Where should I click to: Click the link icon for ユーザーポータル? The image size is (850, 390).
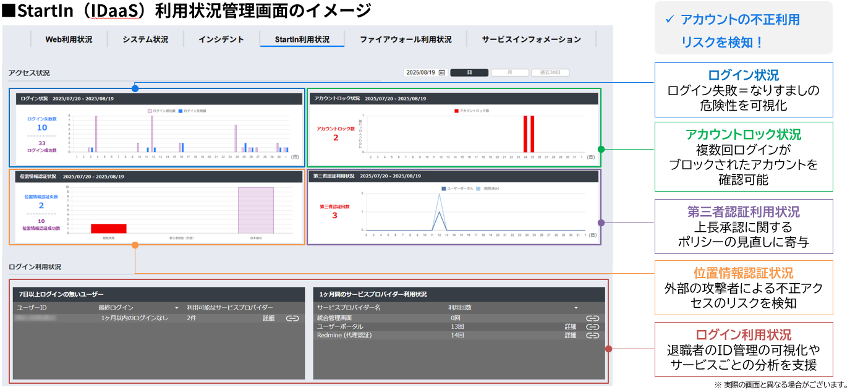[592, 327]
